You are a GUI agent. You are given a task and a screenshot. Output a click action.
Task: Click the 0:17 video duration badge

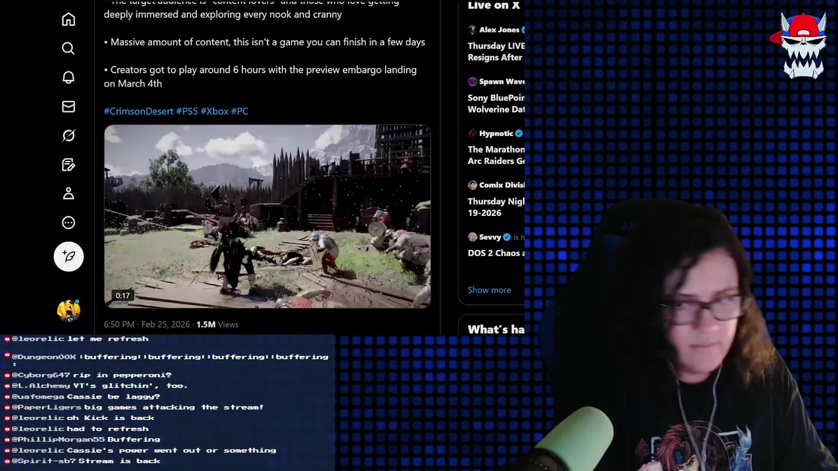(123, 296)
